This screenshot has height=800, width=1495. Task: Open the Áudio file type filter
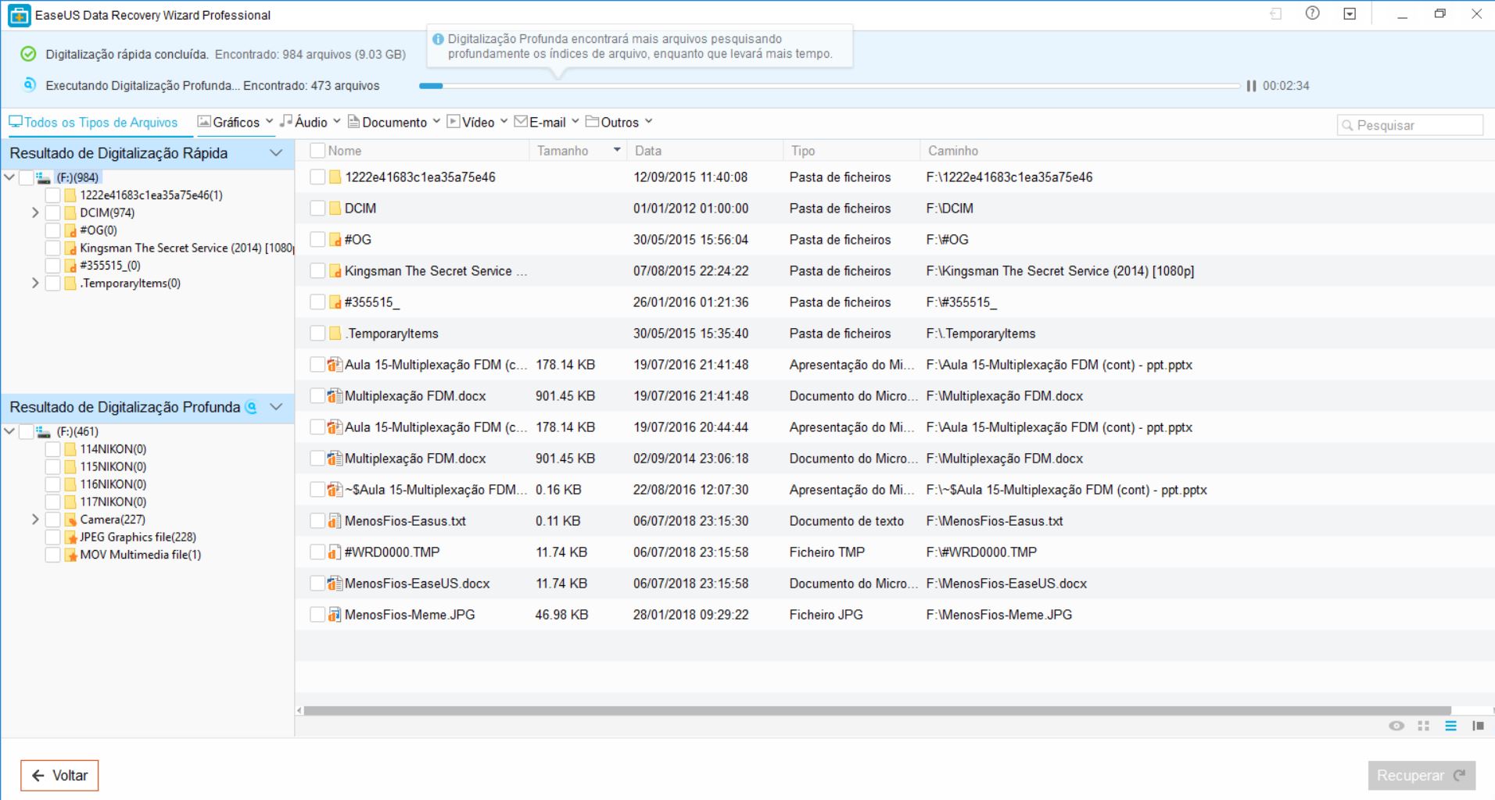pyautogui.click(x=310, y=122)
